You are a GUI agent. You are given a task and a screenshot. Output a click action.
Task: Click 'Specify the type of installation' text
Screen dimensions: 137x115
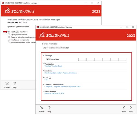[x=18, y=27]
